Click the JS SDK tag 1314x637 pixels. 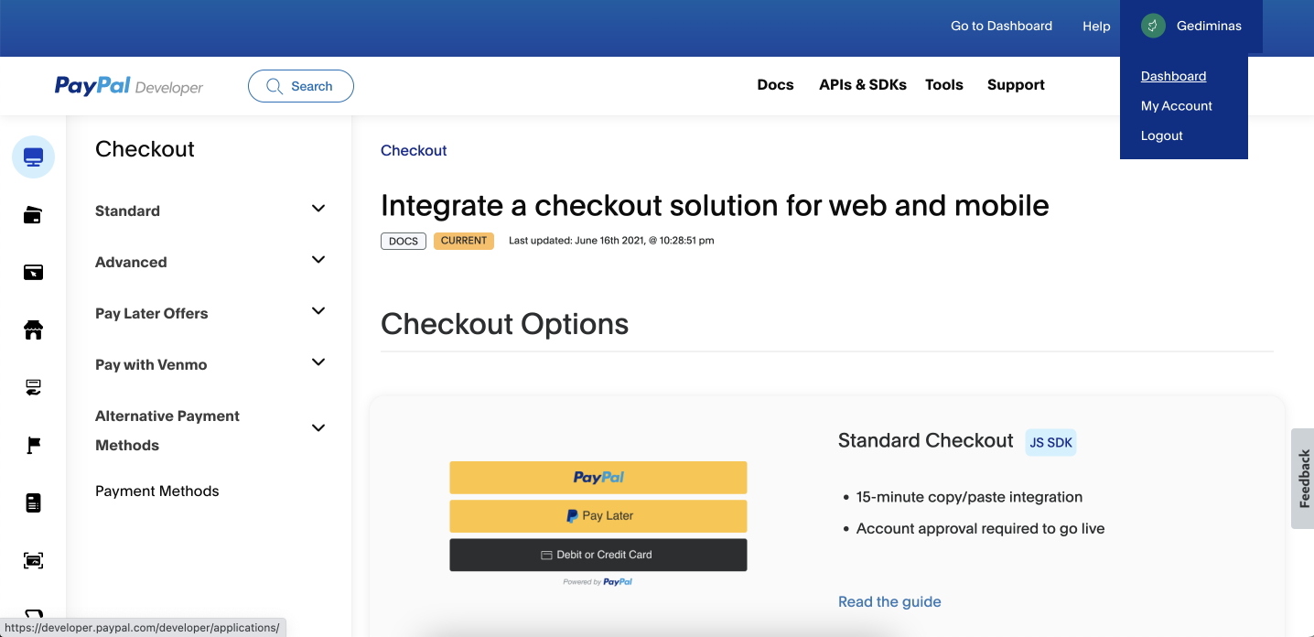coord(1050,443)
